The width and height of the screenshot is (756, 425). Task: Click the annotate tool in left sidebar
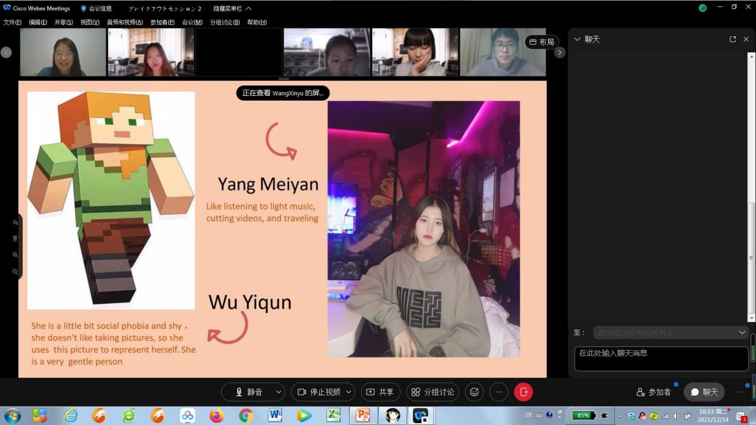[15, 222]
